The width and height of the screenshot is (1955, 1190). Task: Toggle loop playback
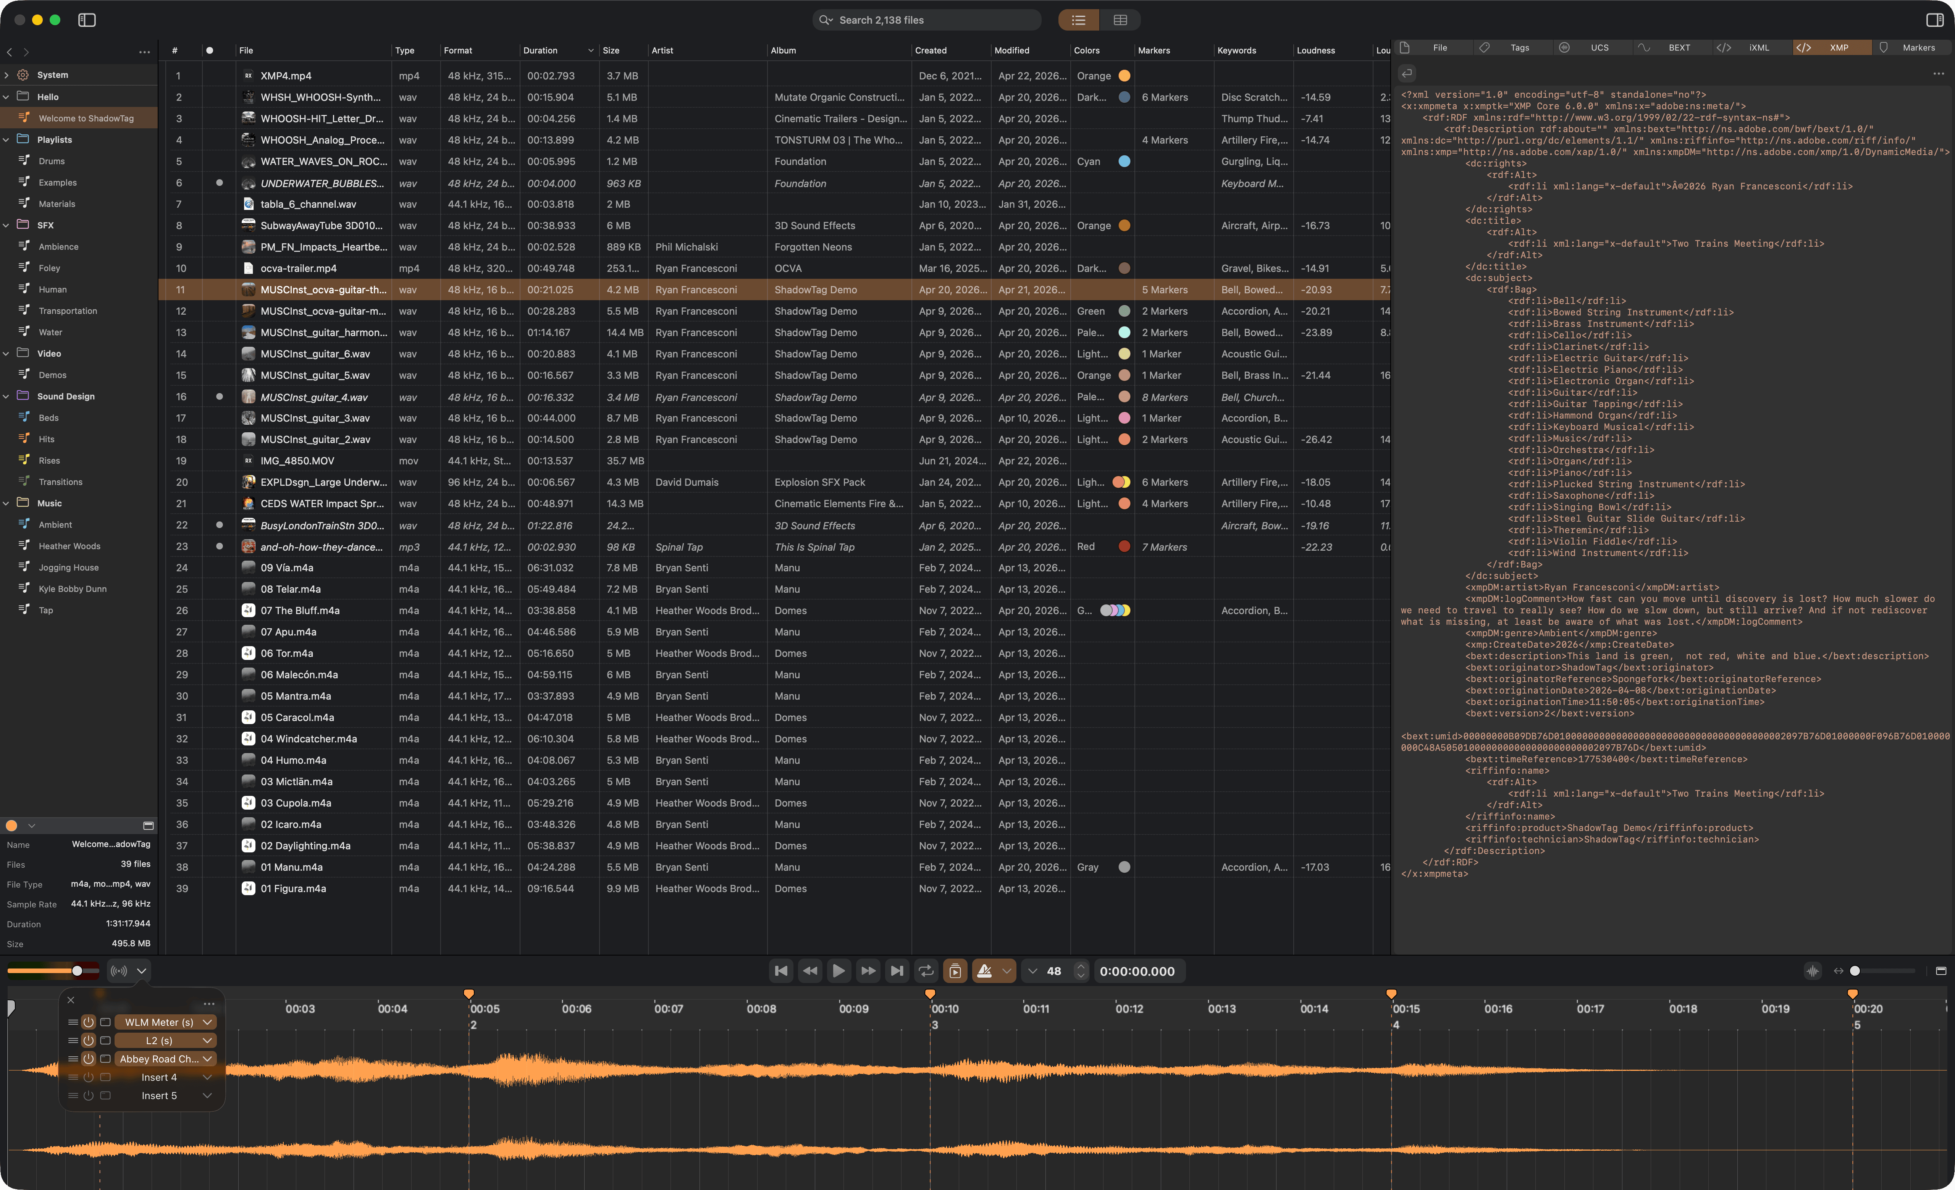tap(926, 971)
